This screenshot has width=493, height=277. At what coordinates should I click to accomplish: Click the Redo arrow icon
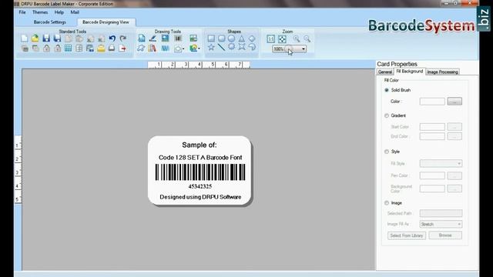click(x=123, y=38)
